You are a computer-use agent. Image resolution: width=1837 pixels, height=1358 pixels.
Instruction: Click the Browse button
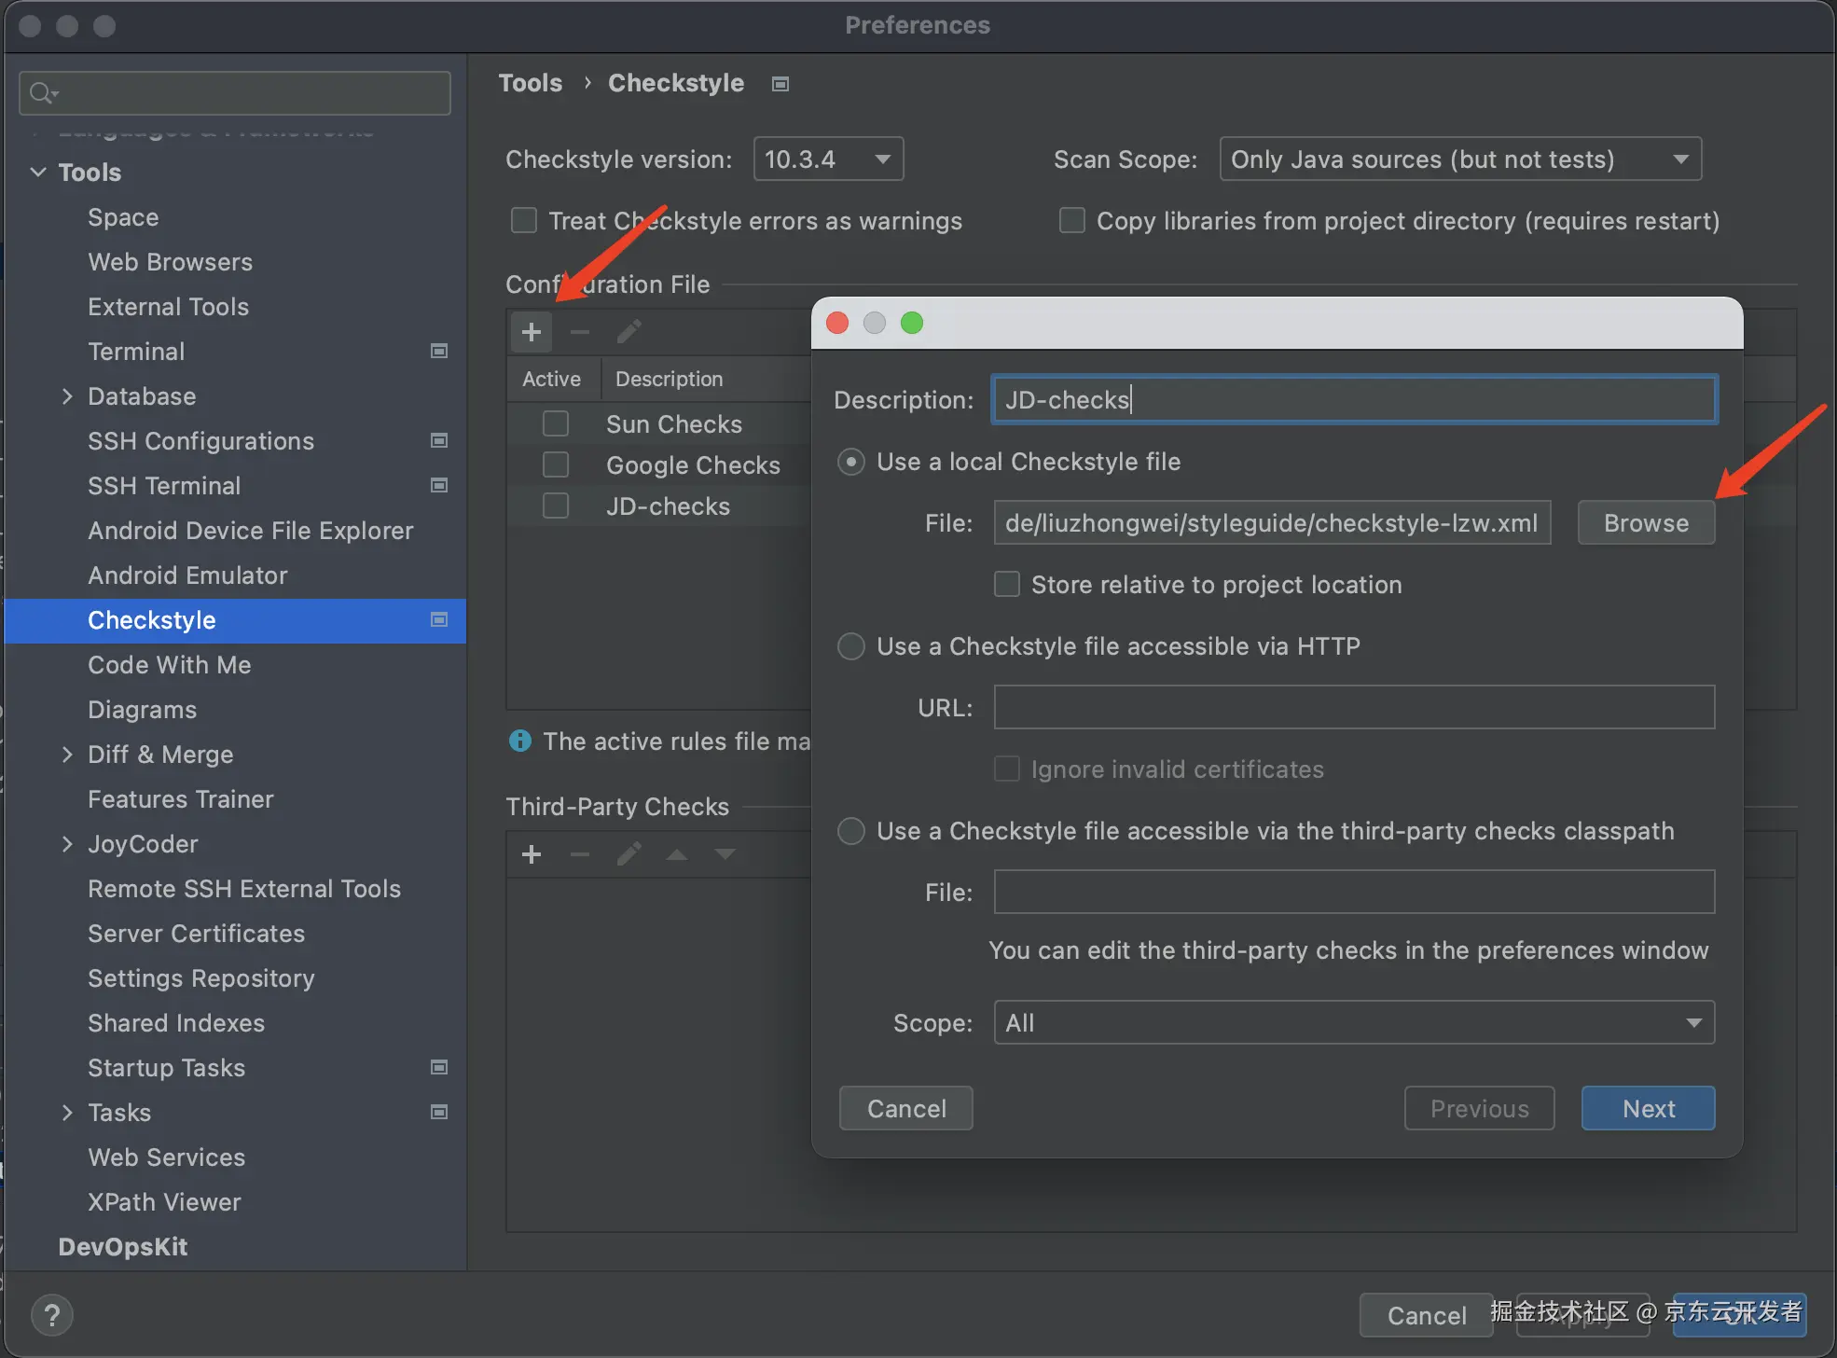(1646, 523)
